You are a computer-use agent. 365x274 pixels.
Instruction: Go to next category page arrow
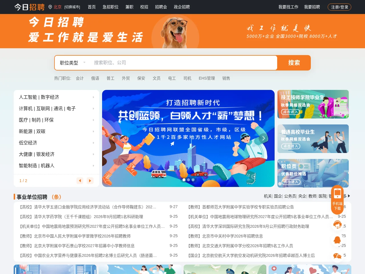(x=90, y=181)
